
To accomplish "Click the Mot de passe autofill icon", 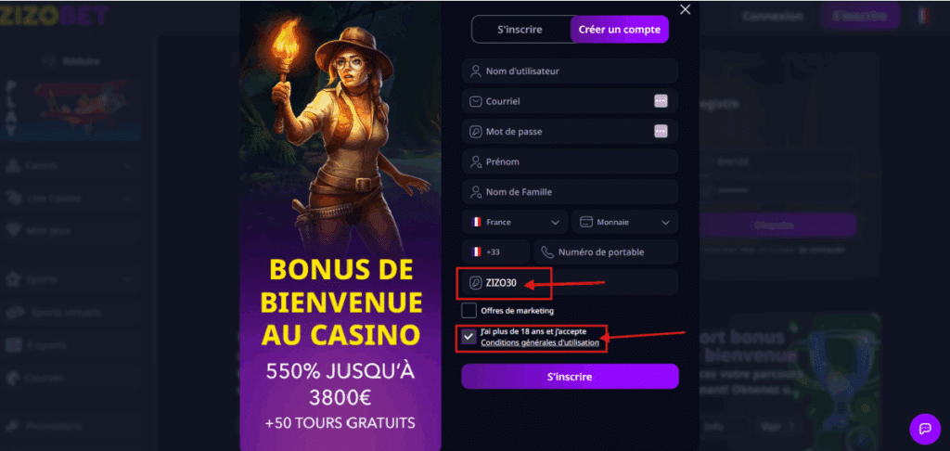I will pos(661,131).
